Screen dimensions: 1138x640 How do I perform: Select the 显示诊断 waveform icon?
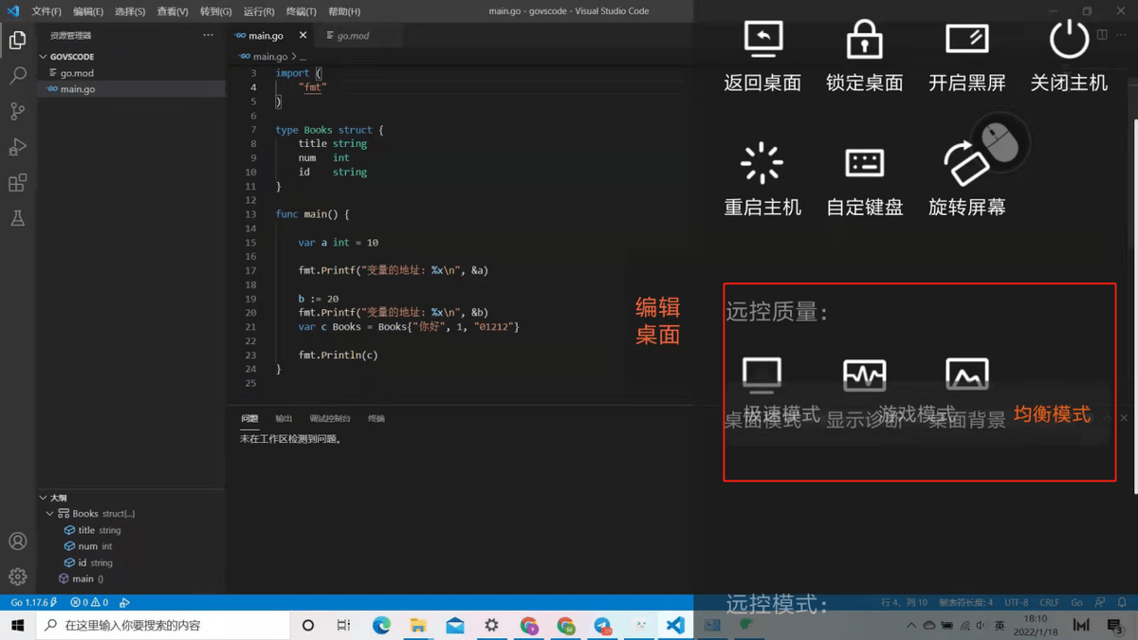pyautogui.click(x=864, y=375)
